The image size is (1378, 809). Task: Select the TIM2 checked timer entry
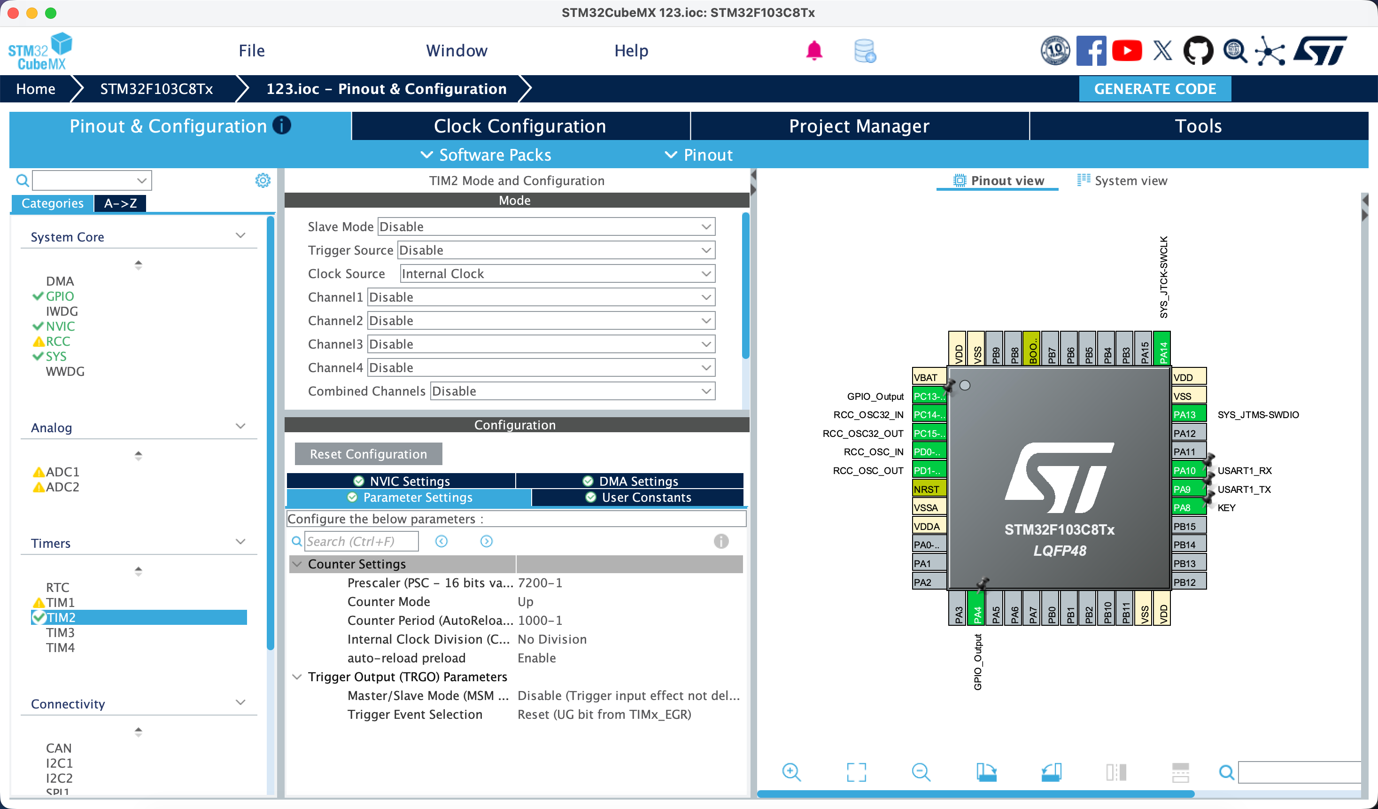coord(139,617)
